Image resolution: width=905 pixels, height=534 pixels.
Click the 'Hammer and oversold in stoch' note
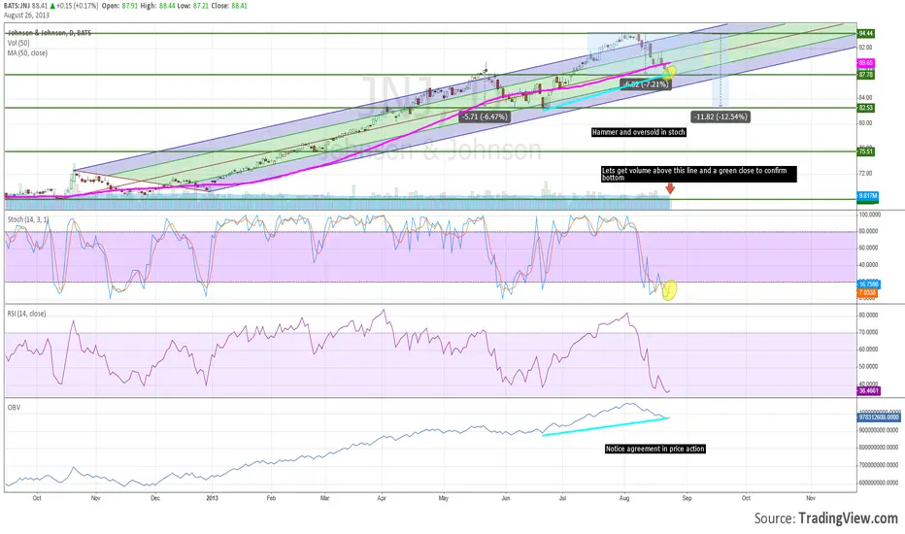tap(639, 132)
